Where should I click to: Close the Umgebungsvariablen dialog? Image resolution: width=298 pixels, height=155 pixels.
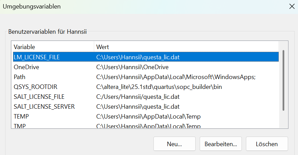pyautogui.click(x=292, y=6)
